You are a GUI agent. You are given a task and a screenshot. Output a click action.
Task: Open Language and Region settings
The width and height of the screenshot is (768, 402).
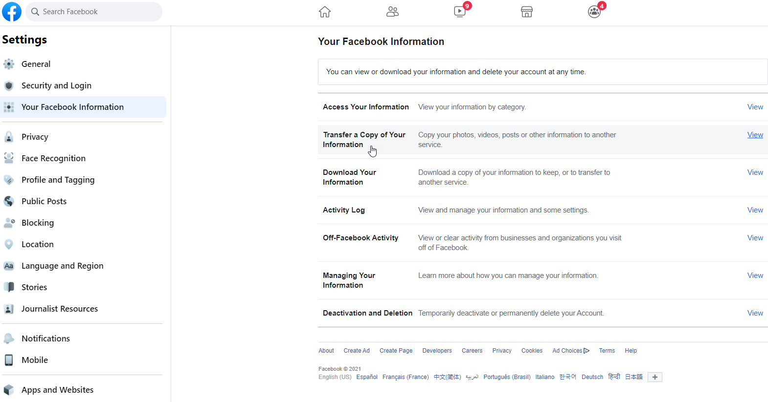(x=83, y=266)
